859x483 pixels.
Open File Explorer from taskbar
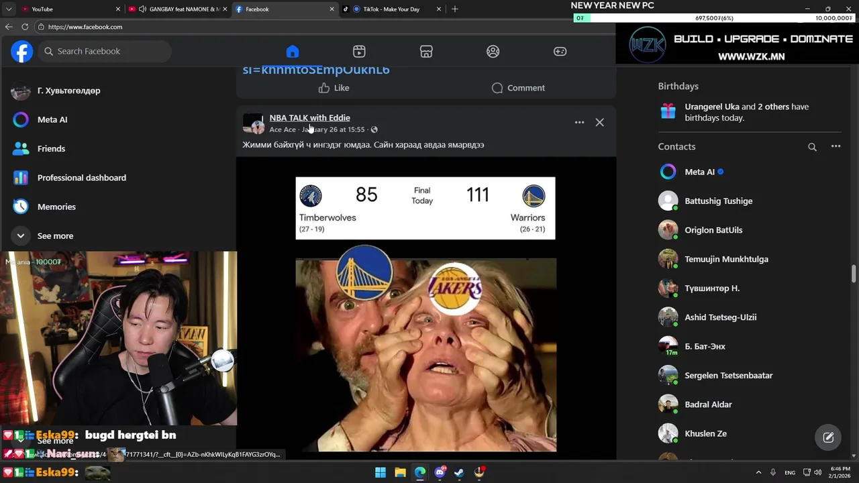400,472
